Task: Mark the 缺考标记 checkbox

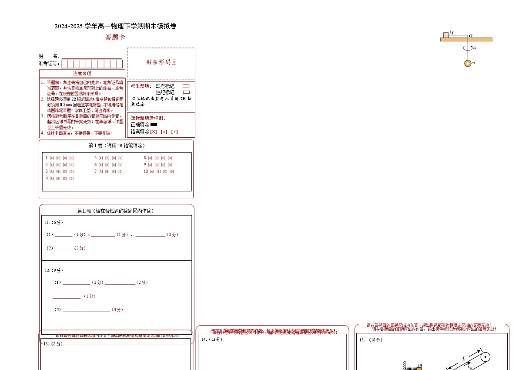Action: pyautogui.click(x=186, y=86)
